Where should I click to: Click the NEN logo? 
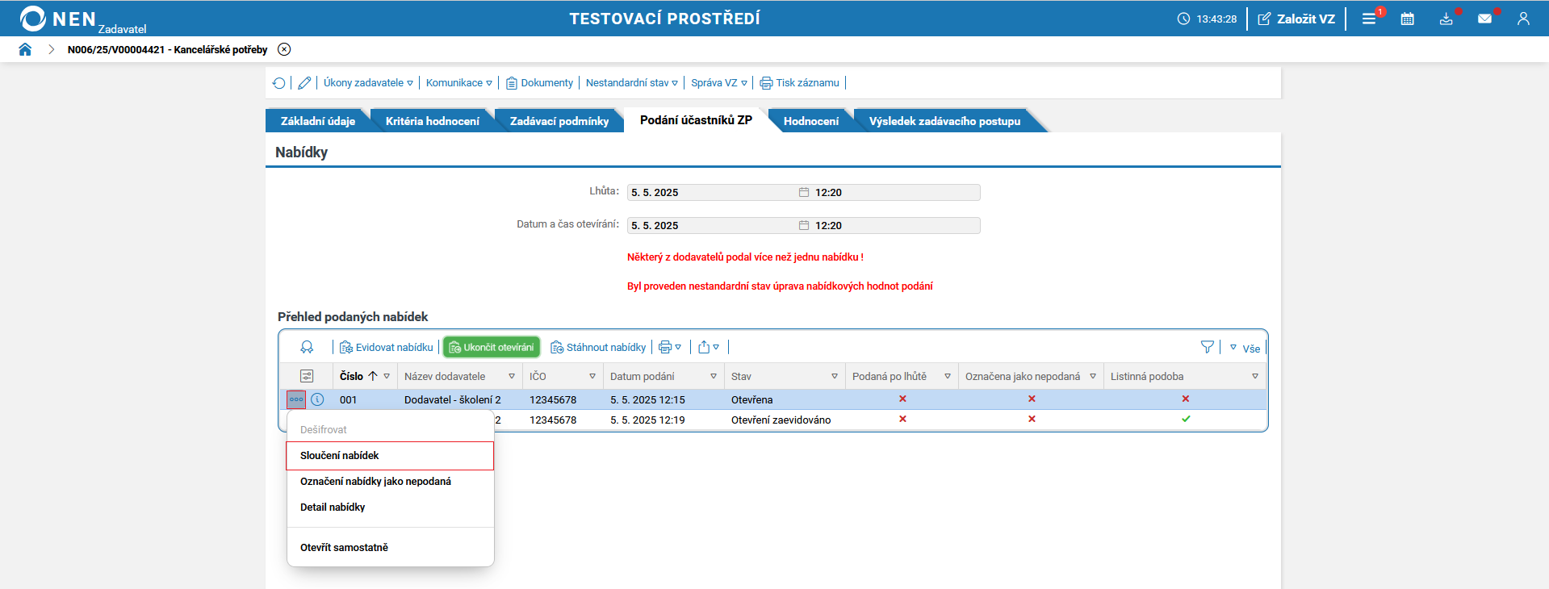83,19
